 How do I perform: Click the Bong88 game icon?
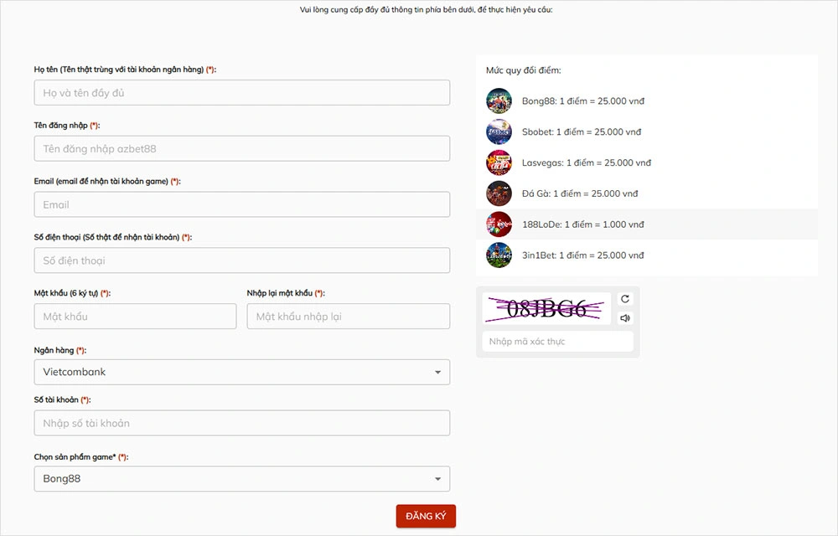[x=499, y=100]
